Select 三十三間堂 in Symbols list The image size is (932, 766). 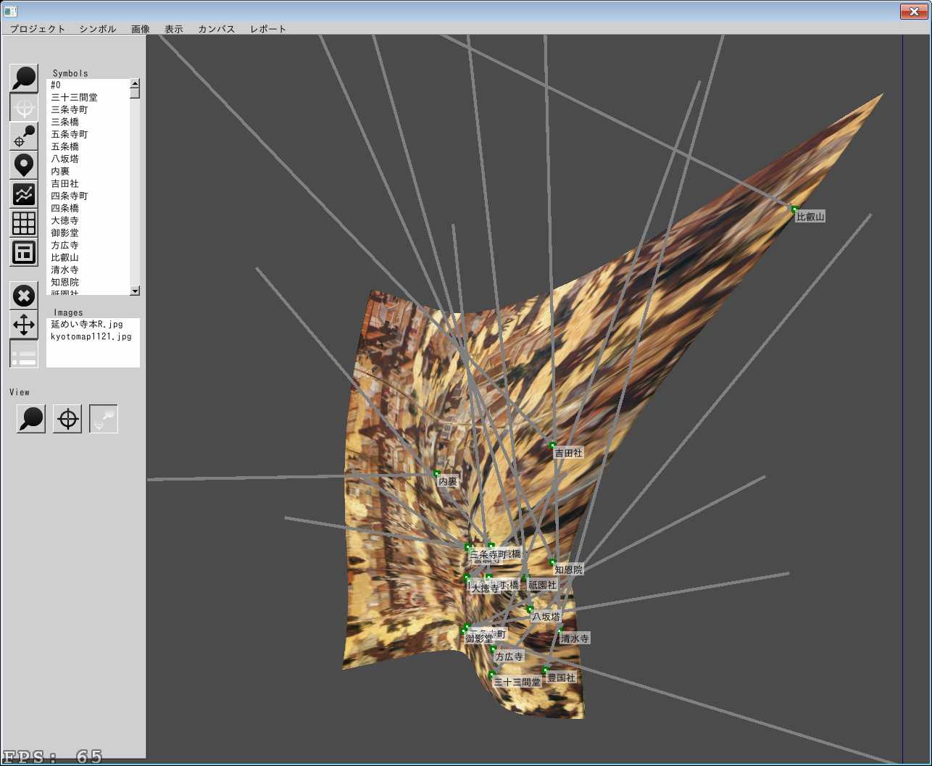tap(88, 97)
